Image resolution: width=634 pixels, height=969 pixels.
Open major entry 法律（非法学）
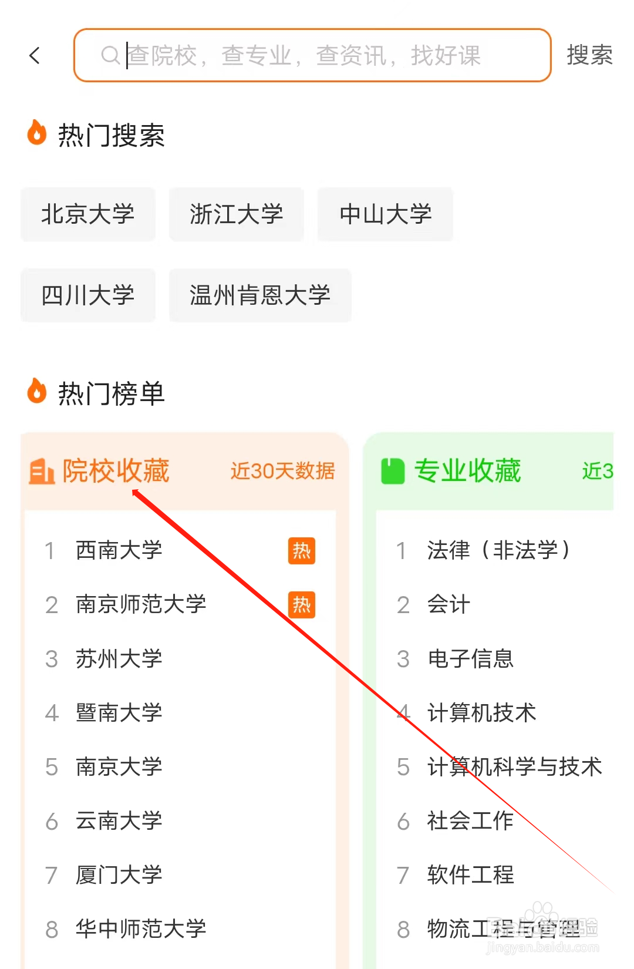click(499, 551)
